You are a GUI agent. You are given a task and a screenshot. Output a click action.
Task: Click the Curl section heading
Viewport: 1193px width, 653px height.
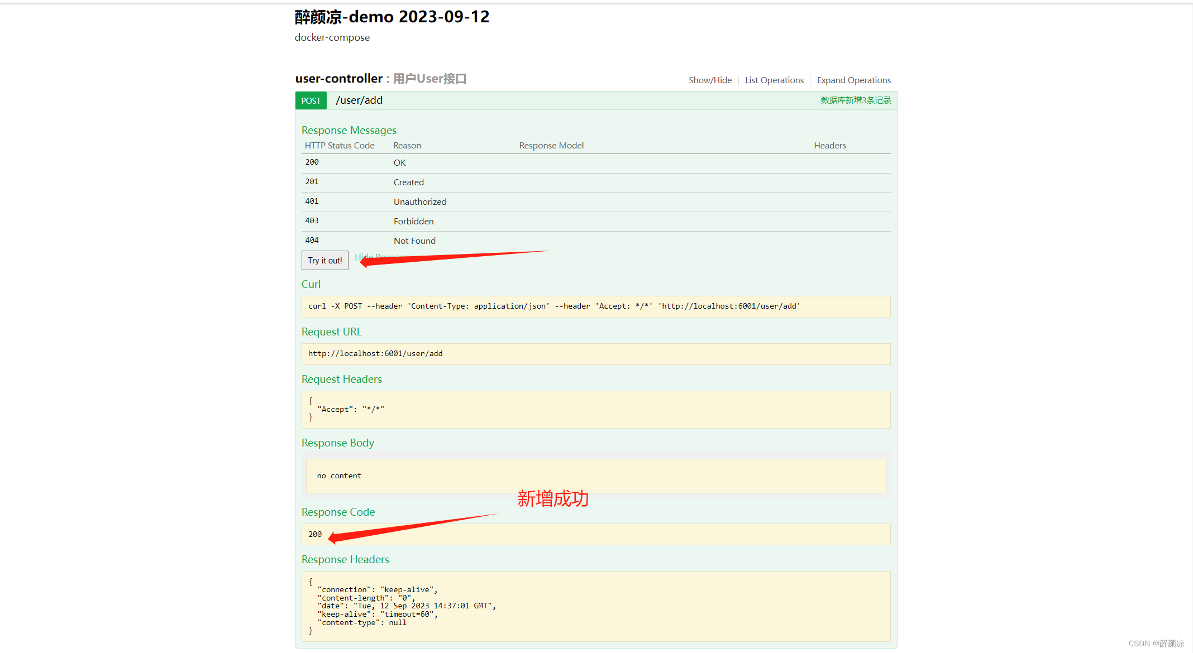(x=311, y=285)
